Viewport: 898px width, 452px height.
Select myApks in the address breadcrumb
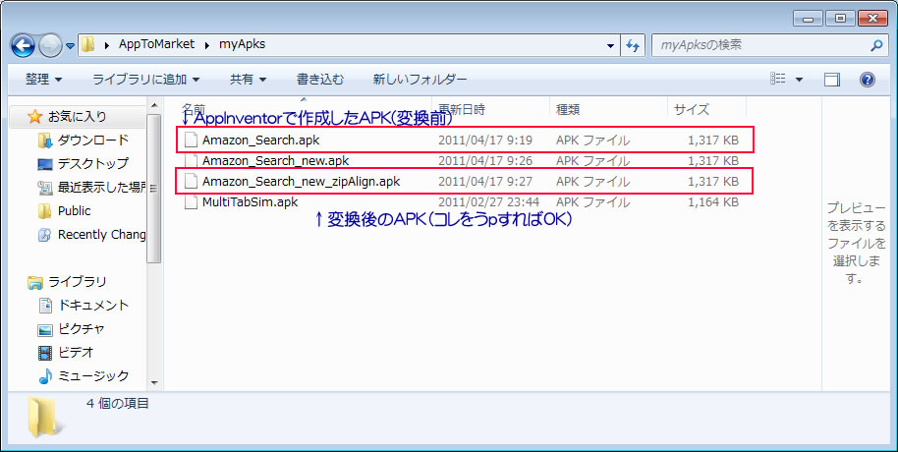tap(243, 44)
